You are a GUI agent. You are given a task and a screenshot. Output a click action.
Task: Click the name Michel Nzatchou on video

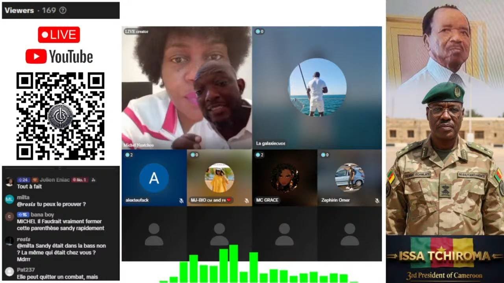139,145
